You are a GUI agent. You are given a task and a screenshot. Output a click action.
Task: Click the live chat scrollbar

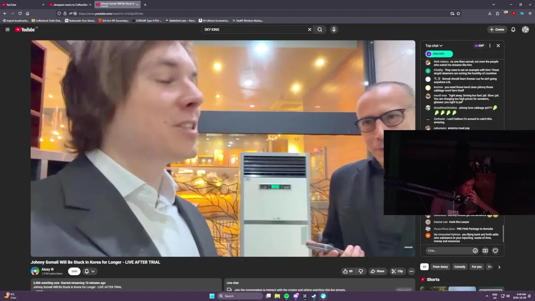[503, 233]
